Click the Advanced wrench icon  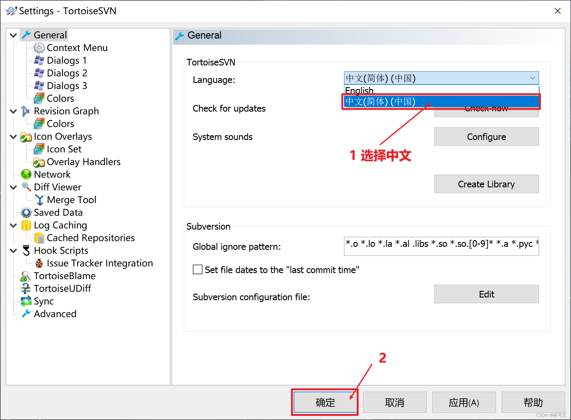(x=26, y=314)
